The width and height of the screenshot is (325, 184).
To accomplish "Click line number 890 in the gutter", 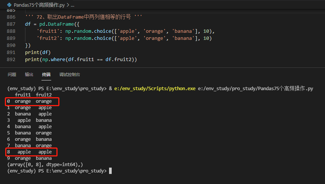I will tap(11, 45).
